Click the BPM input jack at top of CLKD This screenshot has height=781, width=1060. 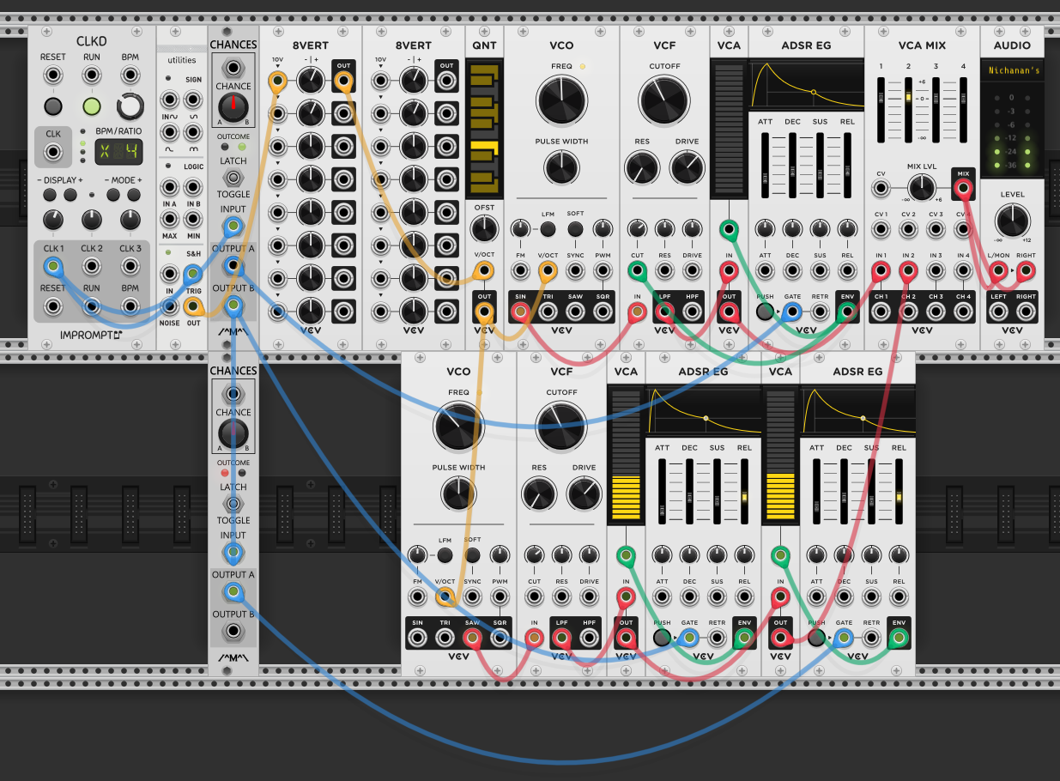(x=130, y=75)
